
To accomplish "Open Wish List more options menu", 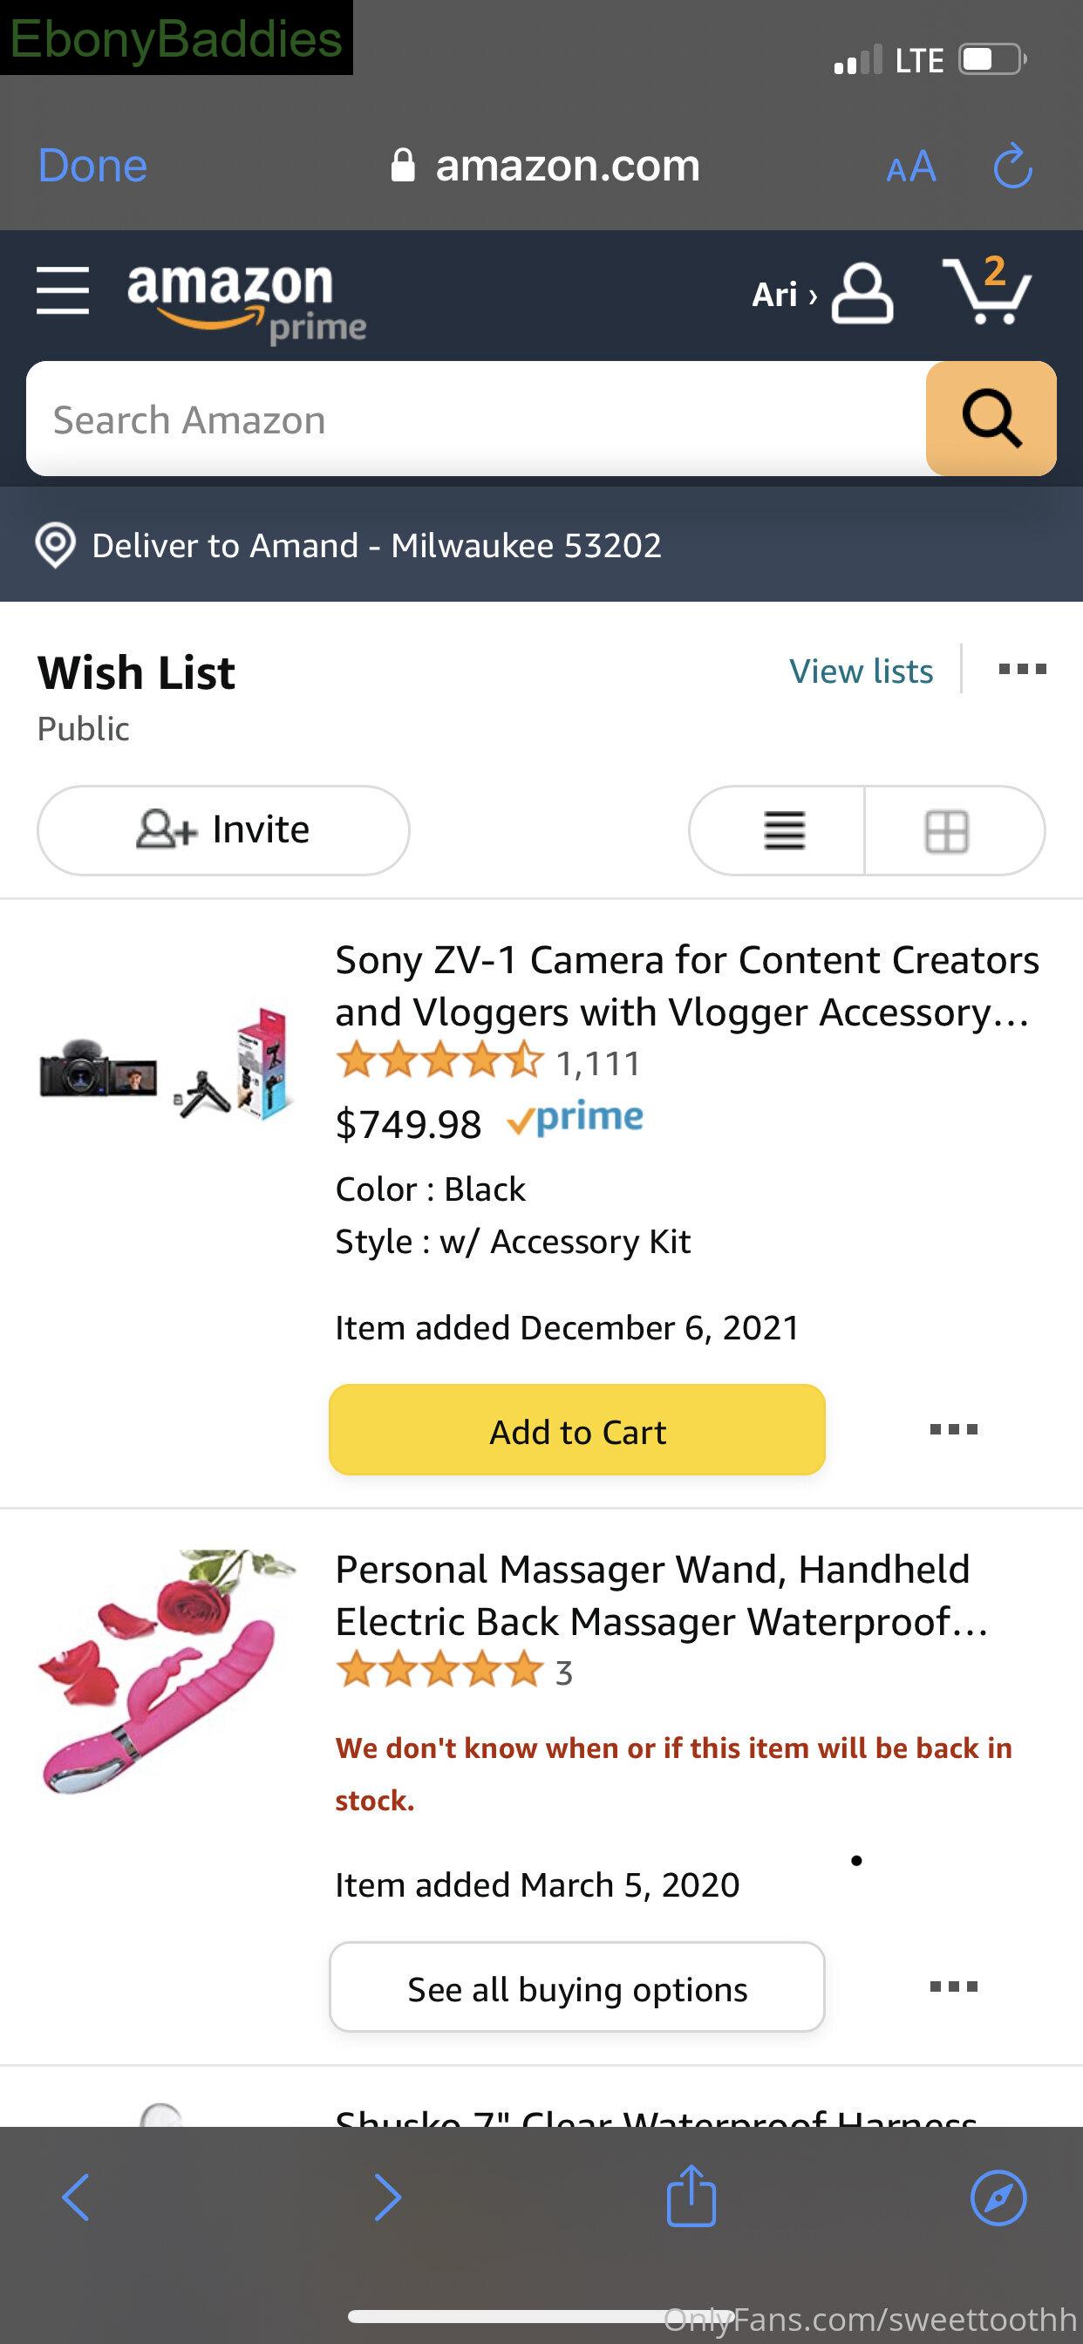I will coord(1022,670).
